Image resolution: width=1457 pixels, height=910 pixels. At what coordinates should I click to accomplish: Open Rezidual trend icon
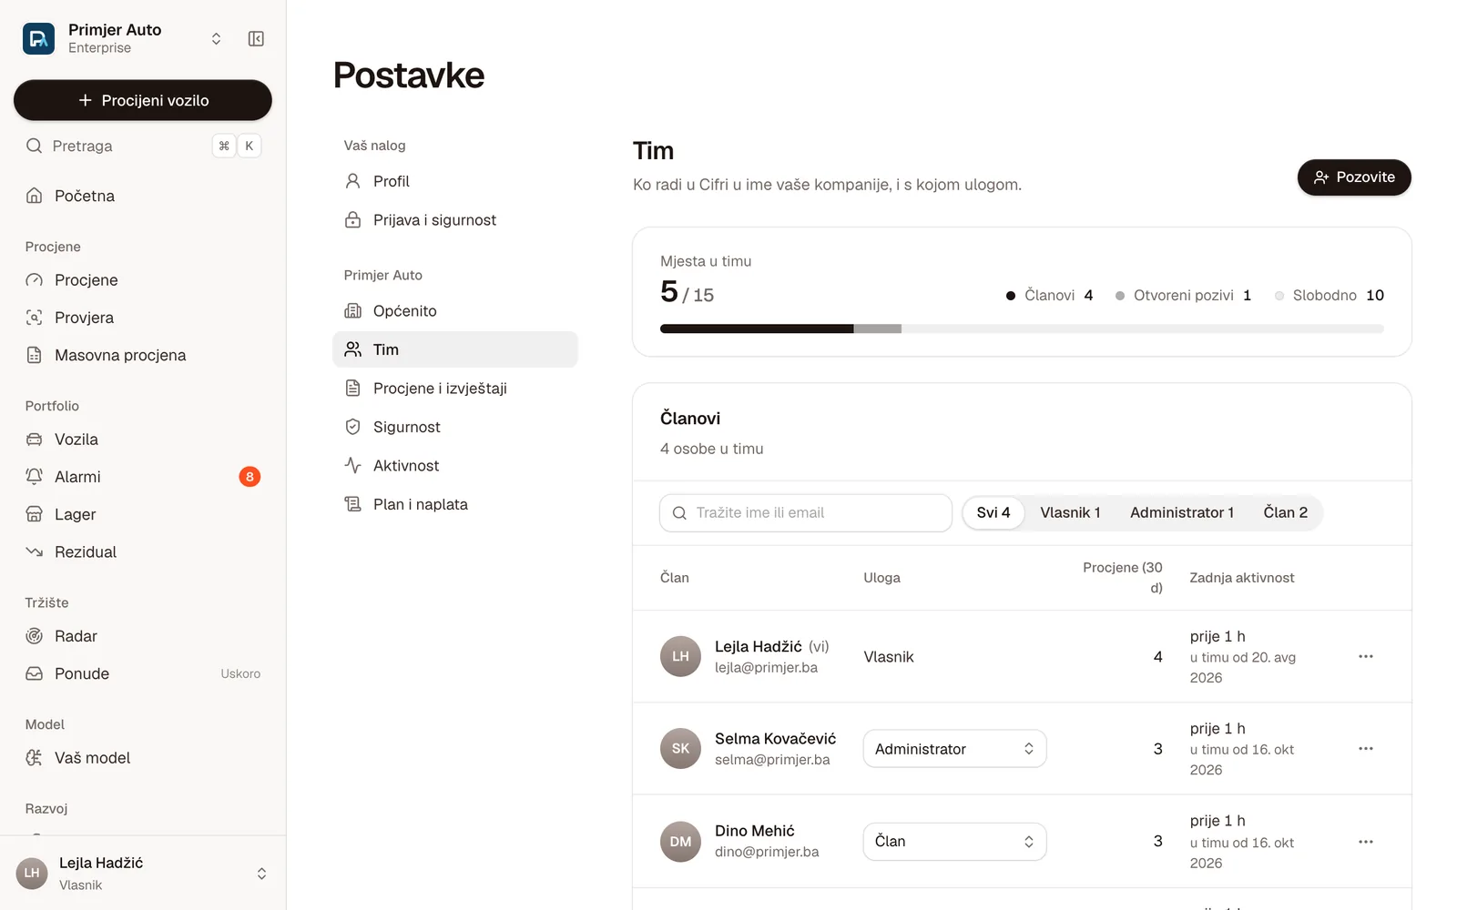(35, 552)
